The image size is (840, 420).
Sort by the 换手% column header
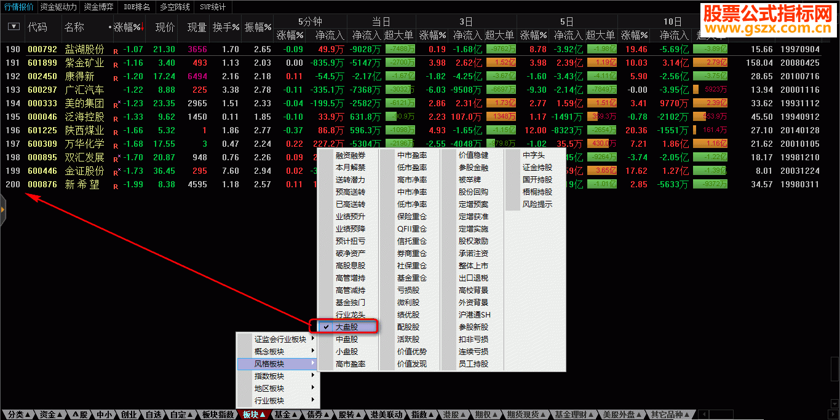click(x=226, y=27)
